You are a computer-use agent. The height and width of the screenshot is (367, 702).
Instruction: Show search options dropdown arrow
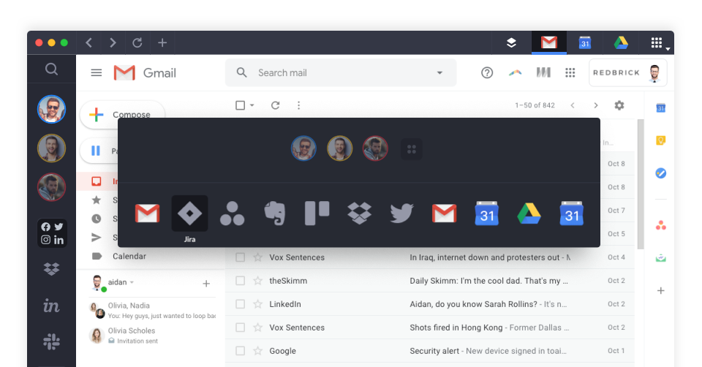click(x=439, y=72)
